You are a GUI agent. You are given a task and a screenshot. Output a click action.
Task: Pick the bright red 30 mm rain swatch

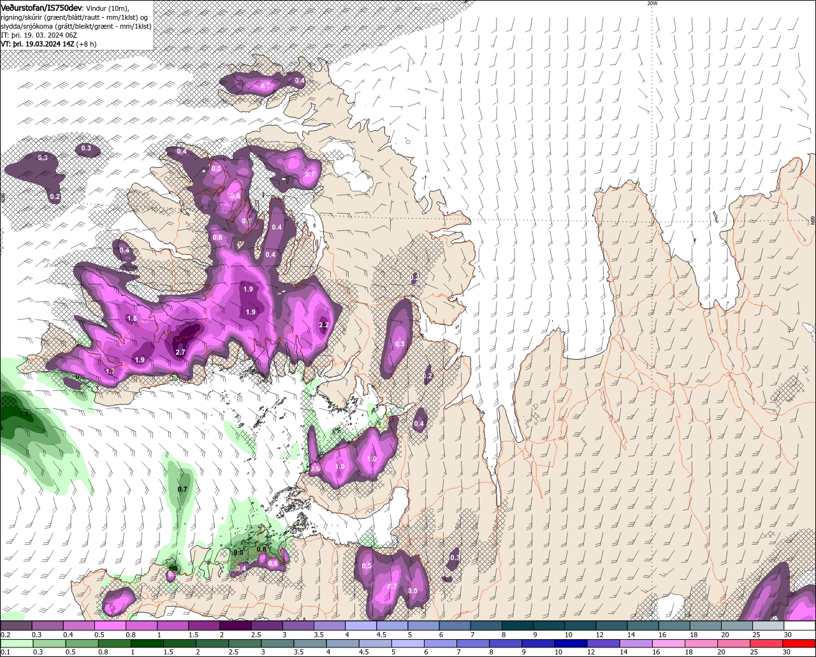coord(800,644)
